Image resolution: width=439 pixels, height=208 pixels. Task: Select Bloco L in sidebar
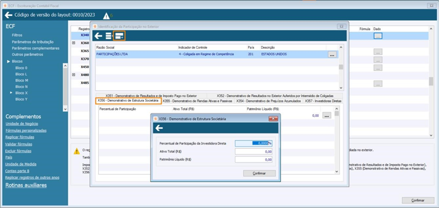point(21,74)
